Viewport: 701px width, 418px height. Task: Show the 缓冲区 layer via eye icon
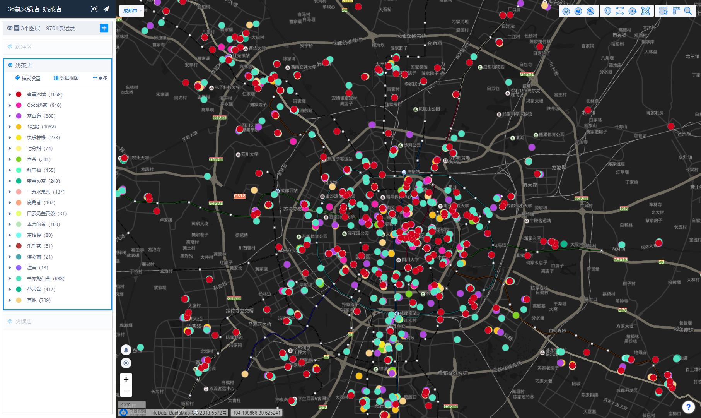[10, 47]
